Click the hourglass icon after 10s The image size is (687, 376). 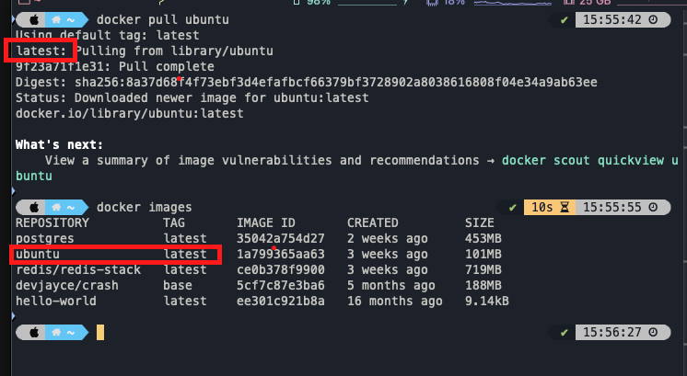(x=565, y=207)
